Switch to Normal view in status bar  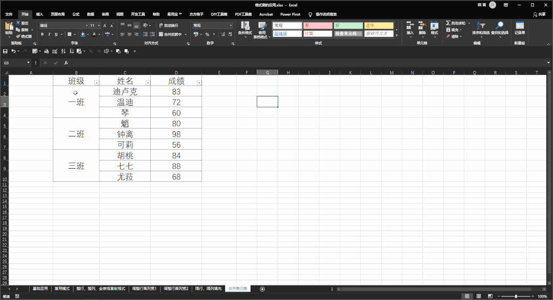(467, 296)
